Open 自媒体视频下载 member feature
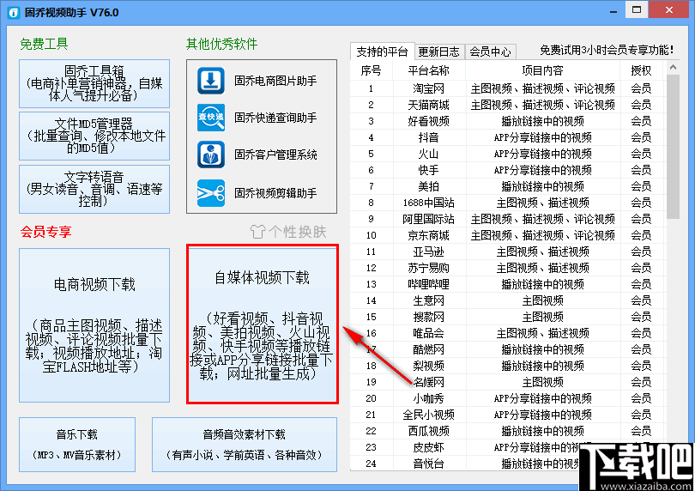The image size is (695, 491). 263,324
